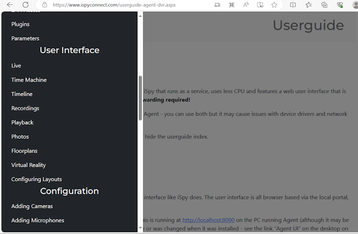Screen dimensions: 358x234
Task: Click the sidebar scrollbar down arrow
Action: (x=140, y=228)
